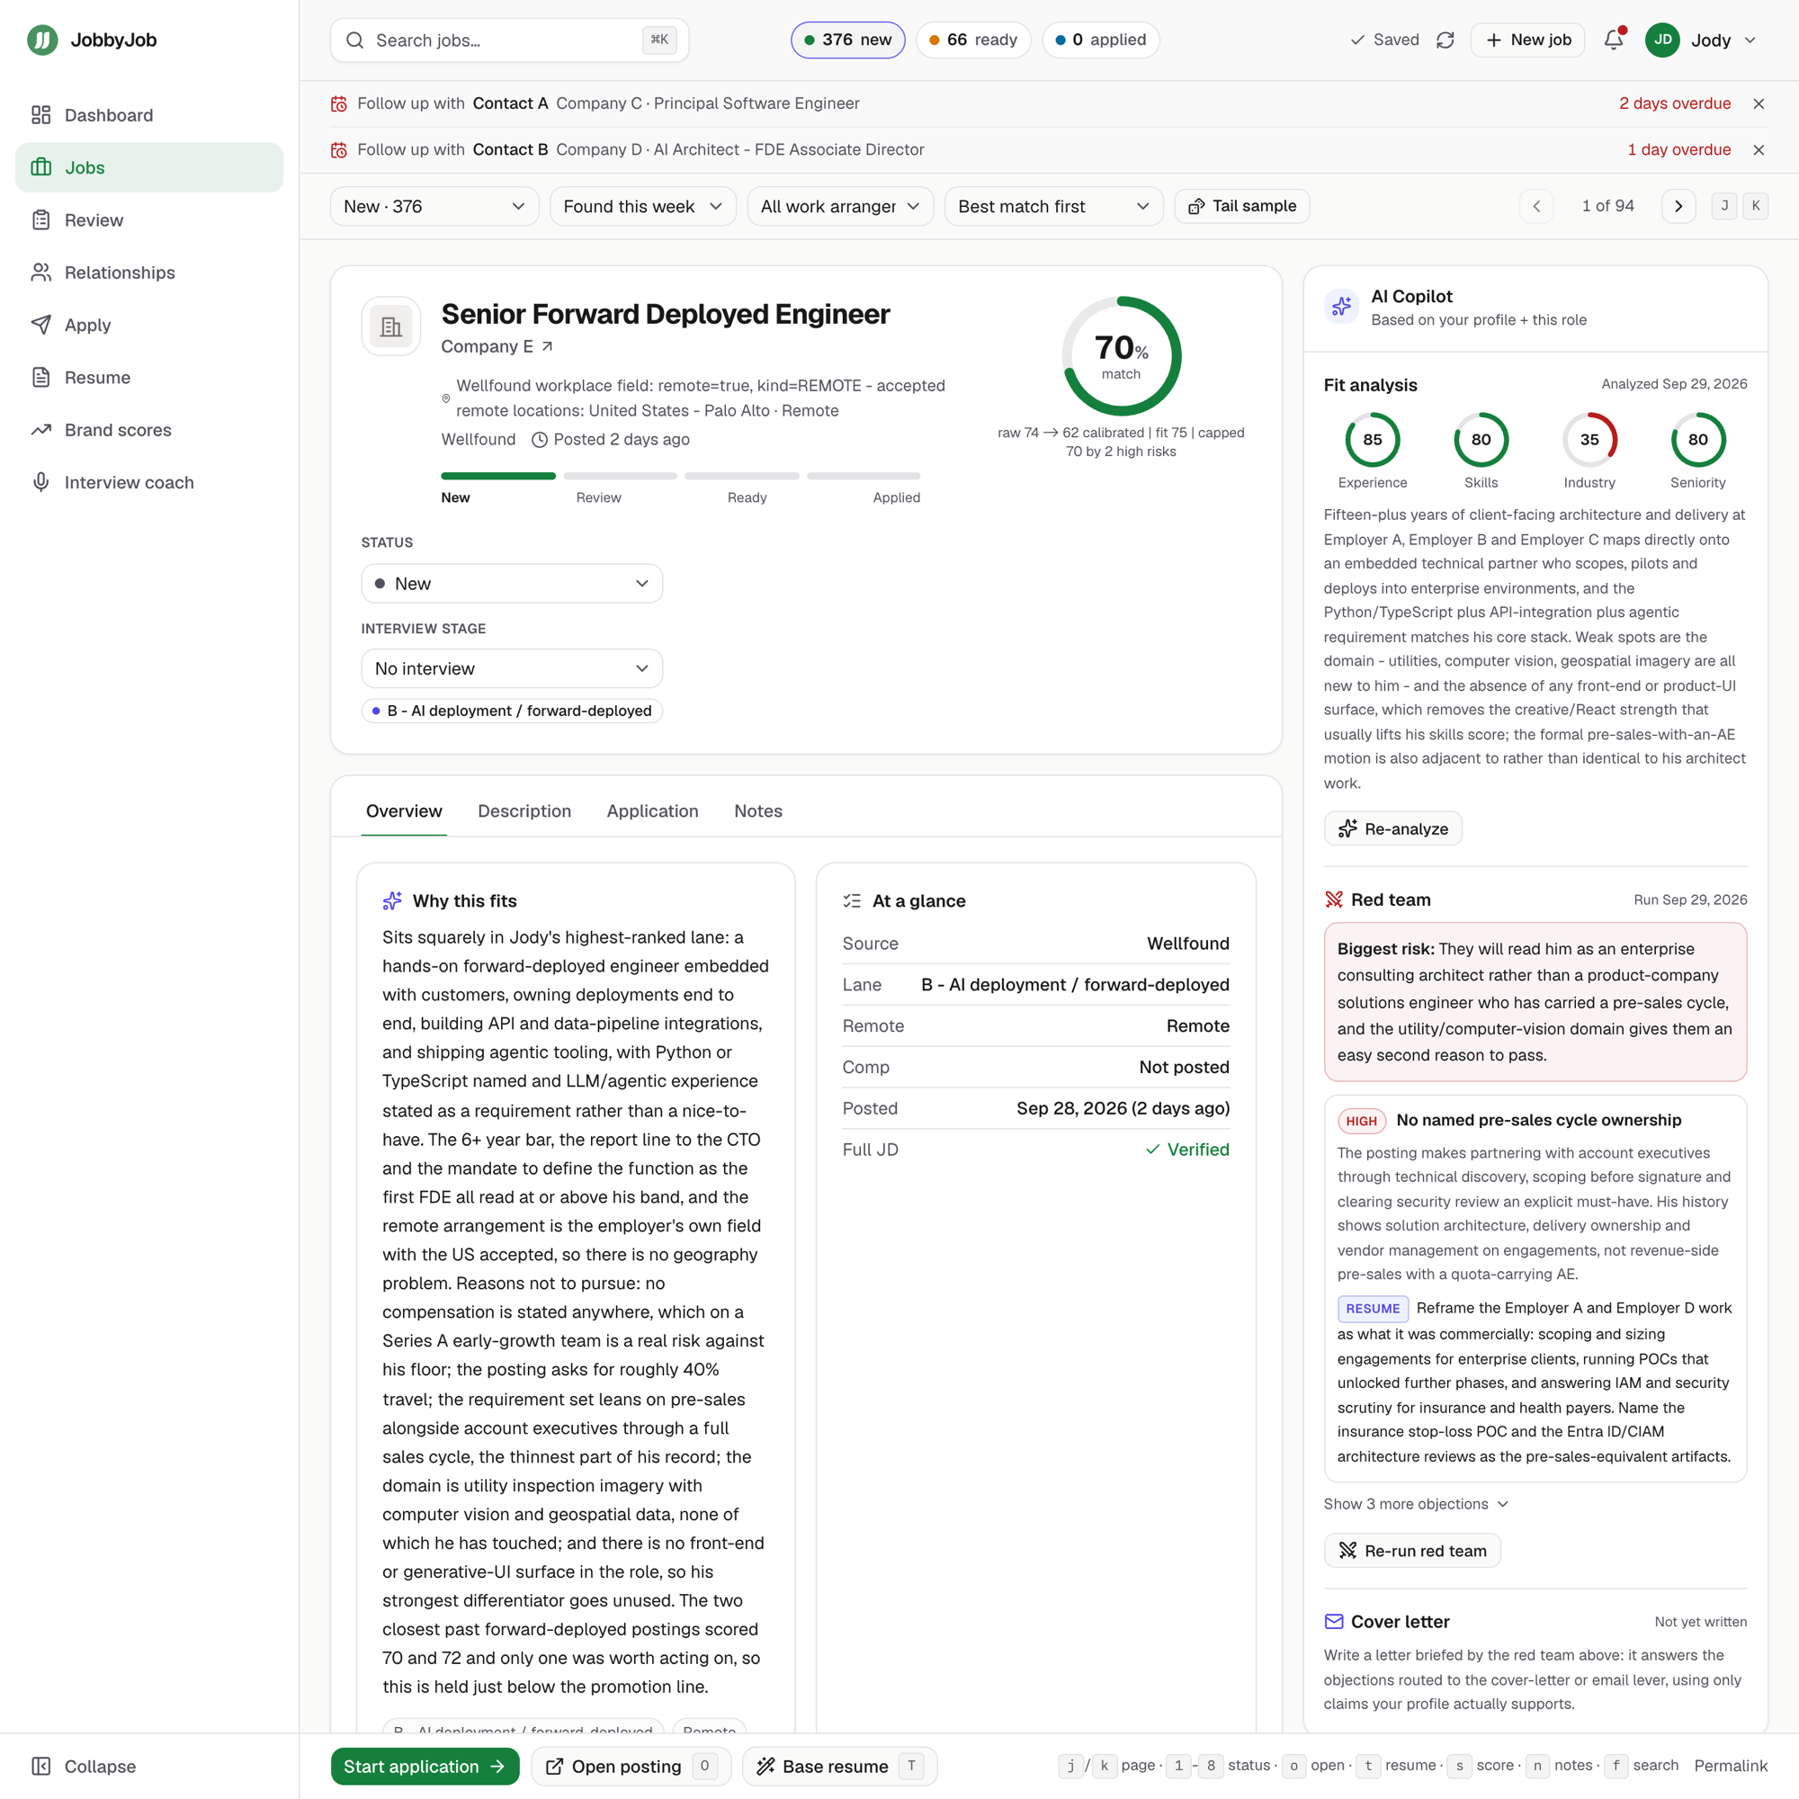Screen dimensions: 1799x1799
Task: Toggle the 376 new filter pill
Action: click(x=847, y=40)
